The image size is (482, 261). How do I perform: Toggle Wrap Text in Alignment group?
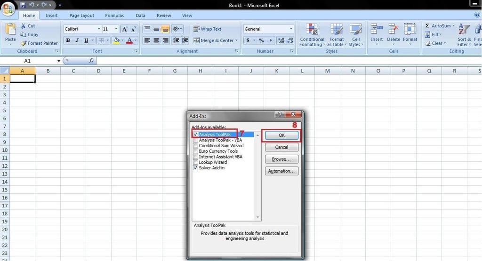click(x=207, y=29)
